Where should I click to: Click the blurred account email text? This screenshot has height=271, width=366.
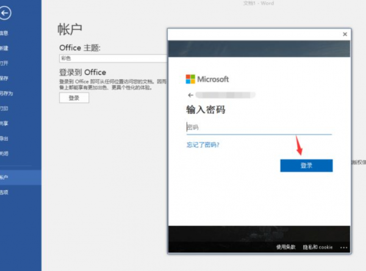coord(225,95)
